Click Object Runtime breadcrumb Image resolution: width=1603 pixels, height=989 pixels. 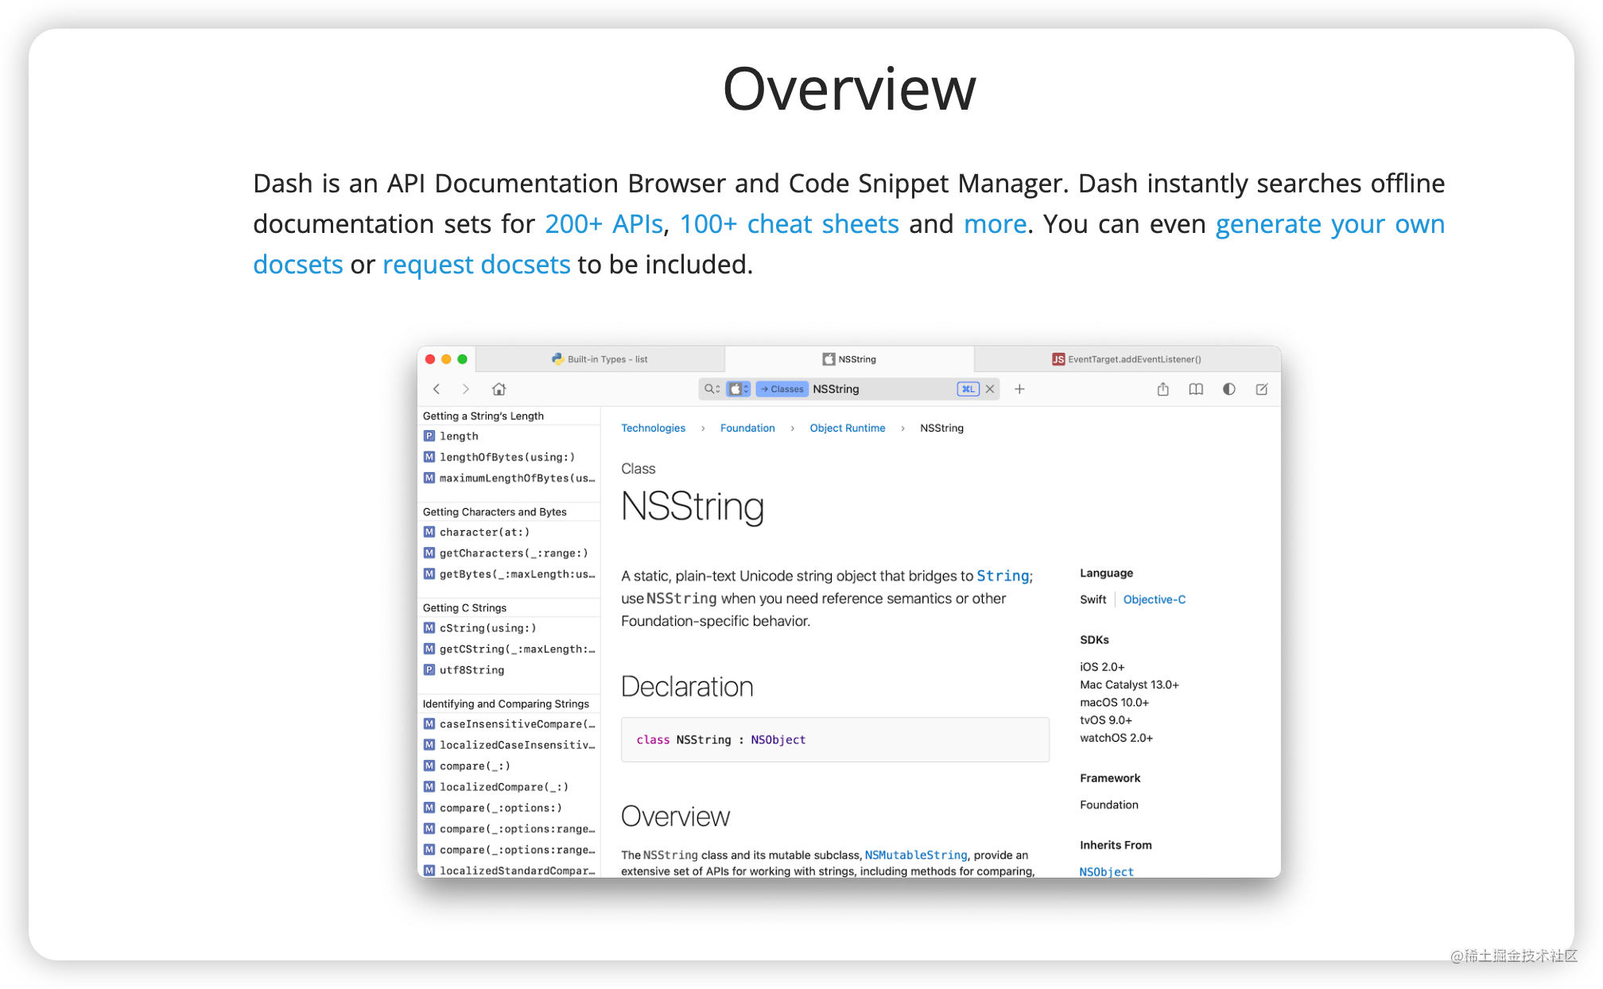click(x=848, y=428)
